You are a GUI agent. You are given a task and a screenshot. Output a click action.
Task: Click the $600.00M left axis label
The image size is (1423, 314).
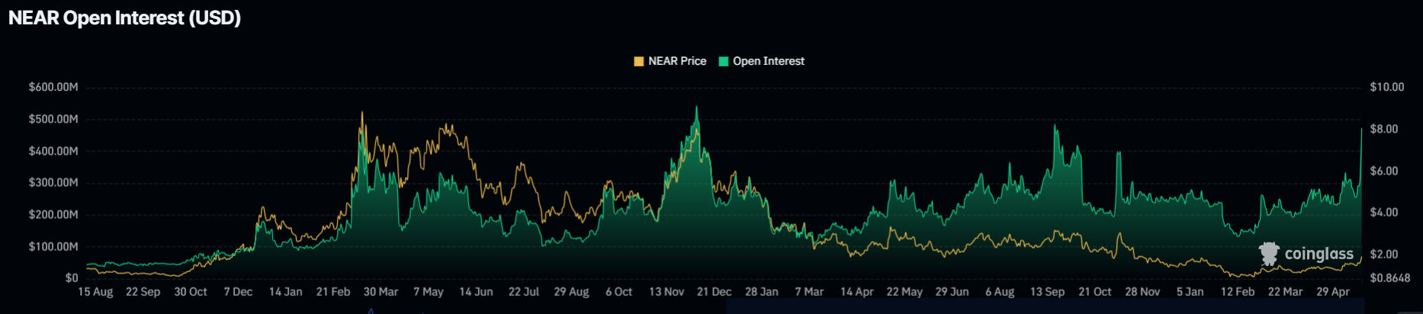click(x=53, y=87)
